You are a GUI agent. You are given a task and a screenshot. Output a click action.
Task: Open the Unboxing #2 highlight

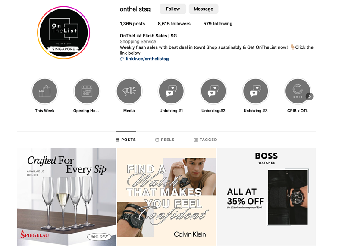[213, 91]
